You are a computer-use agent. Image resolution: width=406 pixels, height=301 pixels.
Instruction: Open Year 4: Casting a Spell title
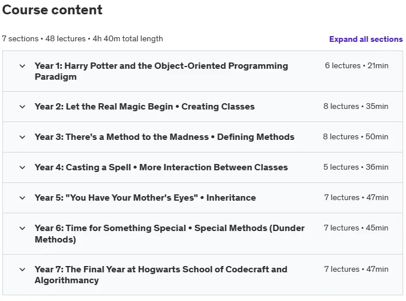coord(161,167)
